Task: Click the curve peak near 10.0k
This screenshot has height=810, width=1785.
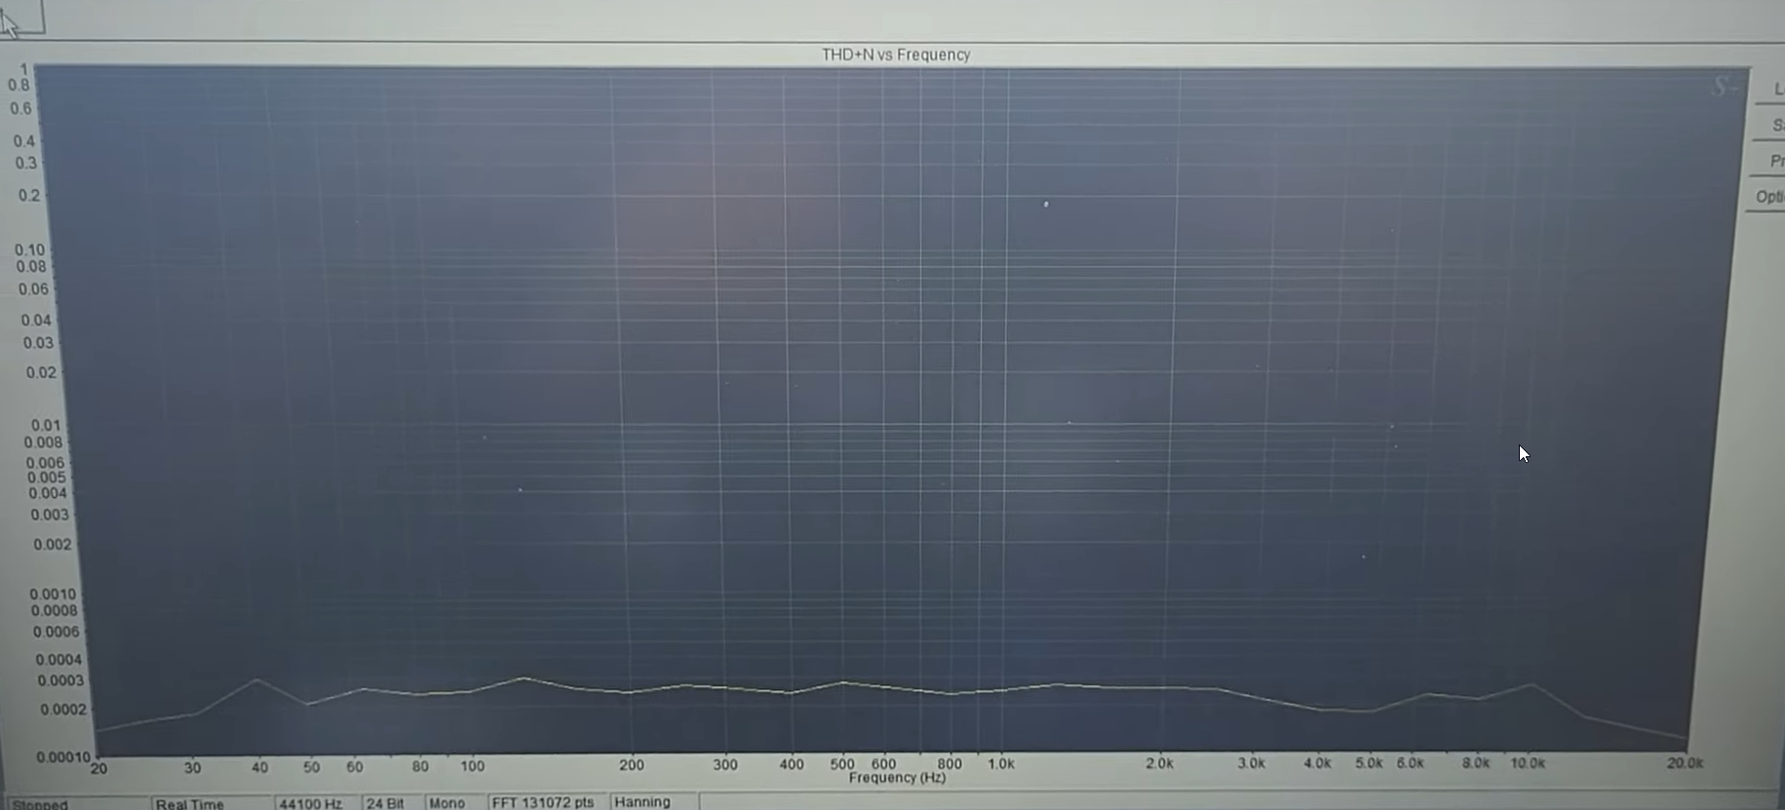Action: tap(1531, 685)
